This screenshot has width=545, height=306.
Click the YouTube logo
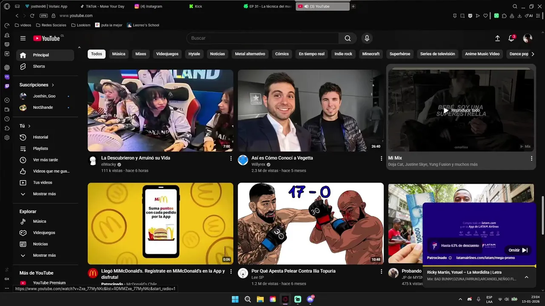coord(47,38)
